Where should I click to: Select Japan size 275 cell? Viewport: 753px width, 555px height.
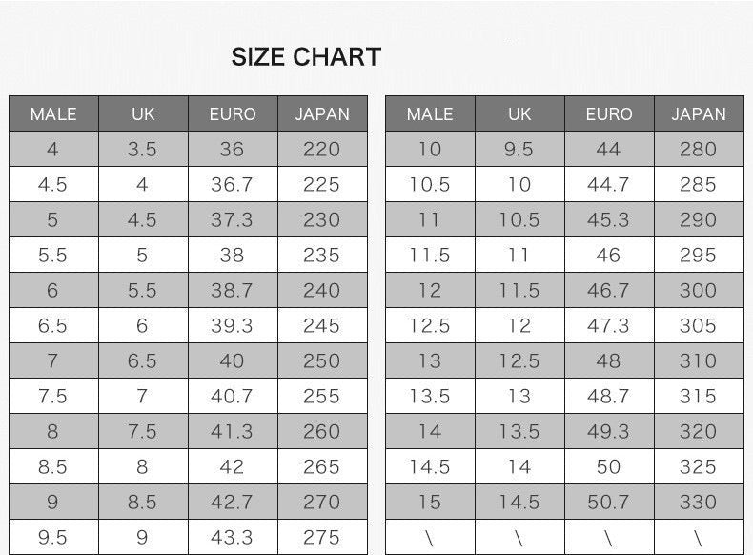tap(322, 537)
